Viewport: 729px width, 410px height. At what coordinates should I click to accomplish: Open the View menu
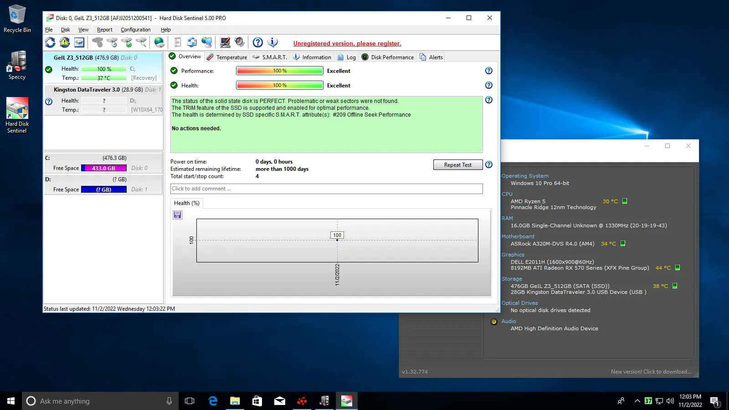[83, 30]
